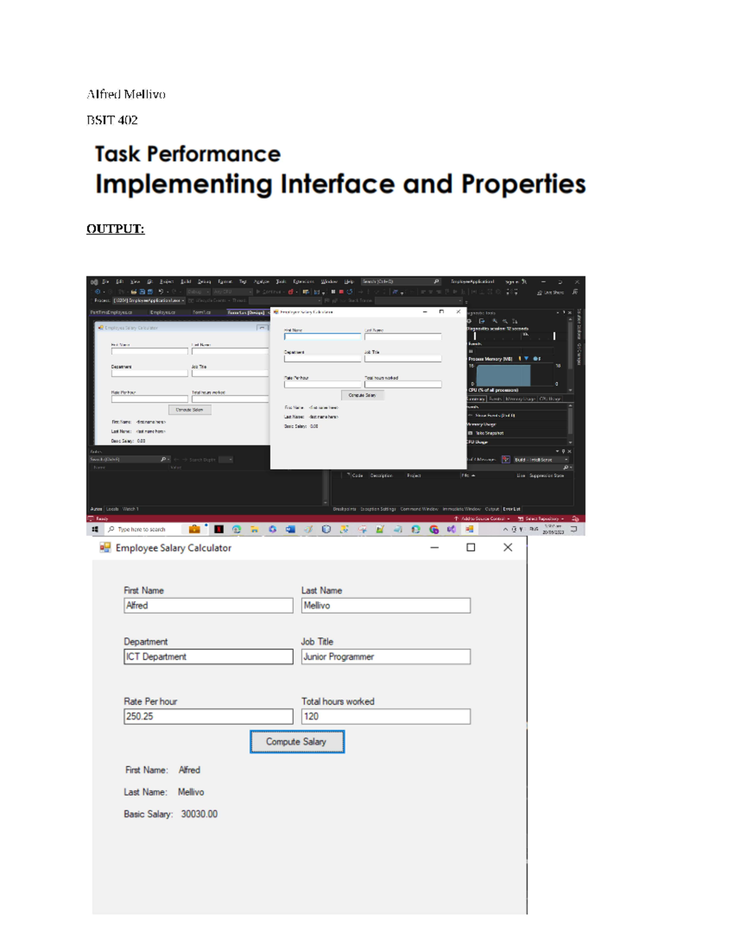Click the Take Snapshot icon in Diagnostic Tools
Image resolution: width=734 pixels, height=949 pixels.
click(490, 433)
